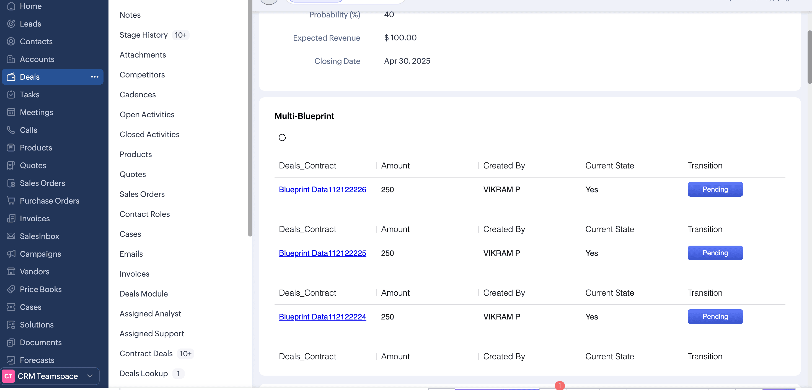Viewport: 812px width, 390px height.
Task: Click the Calls phone icon
Action: click(11, 130)
